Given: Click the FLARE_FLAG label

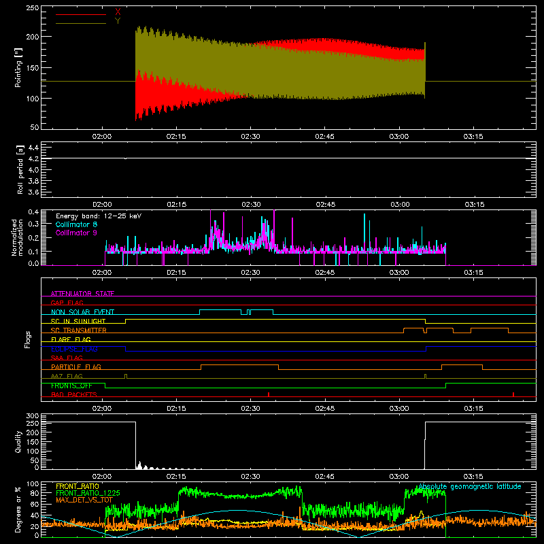Looking at the screenshot, I should click(x=71, y=339).
